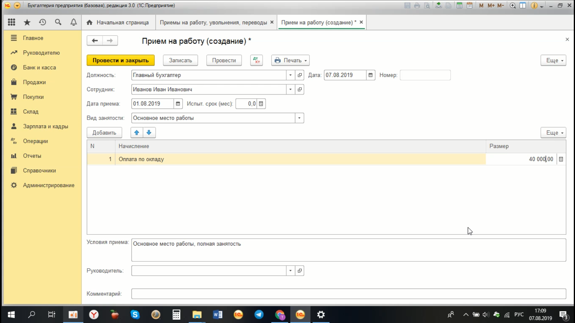575x323 pixels.
Task: Open the Иванов Иван Иванович employee card
Action: tap(299, 89)
